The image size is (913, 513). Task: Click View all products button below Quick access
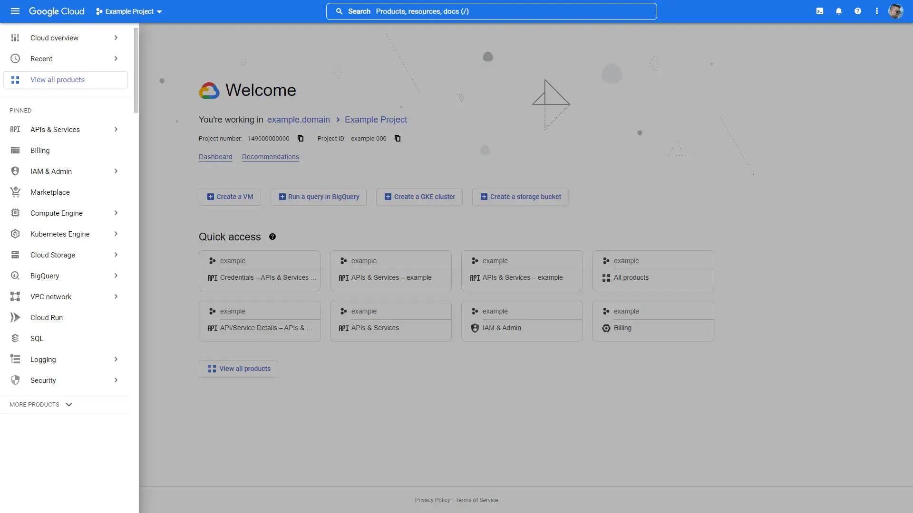(238, 369)
